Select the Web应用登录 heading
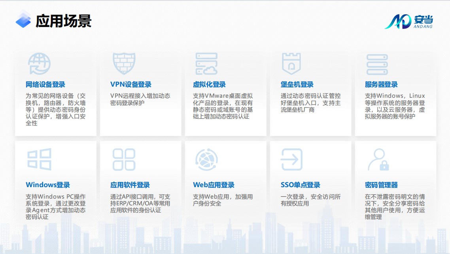 [x=214, y=185]
